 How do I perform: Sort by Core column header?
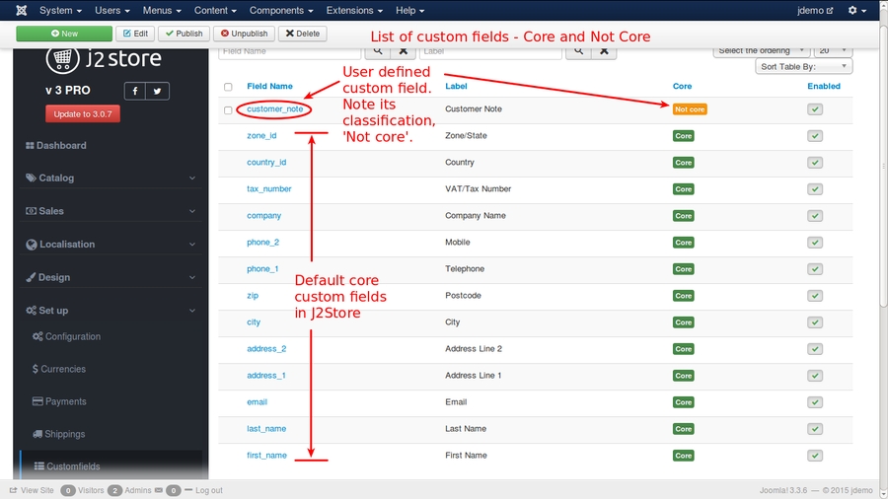tap(682, 86)
